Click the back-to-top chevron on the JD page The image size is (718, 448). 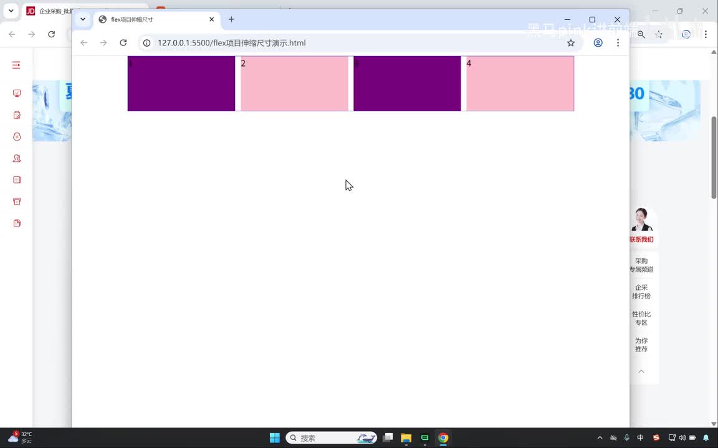(641, 371)
